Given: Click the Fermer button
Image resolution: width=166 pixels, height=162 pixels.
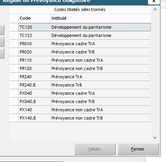Looking at the screenshot, I should coord(138,149).
